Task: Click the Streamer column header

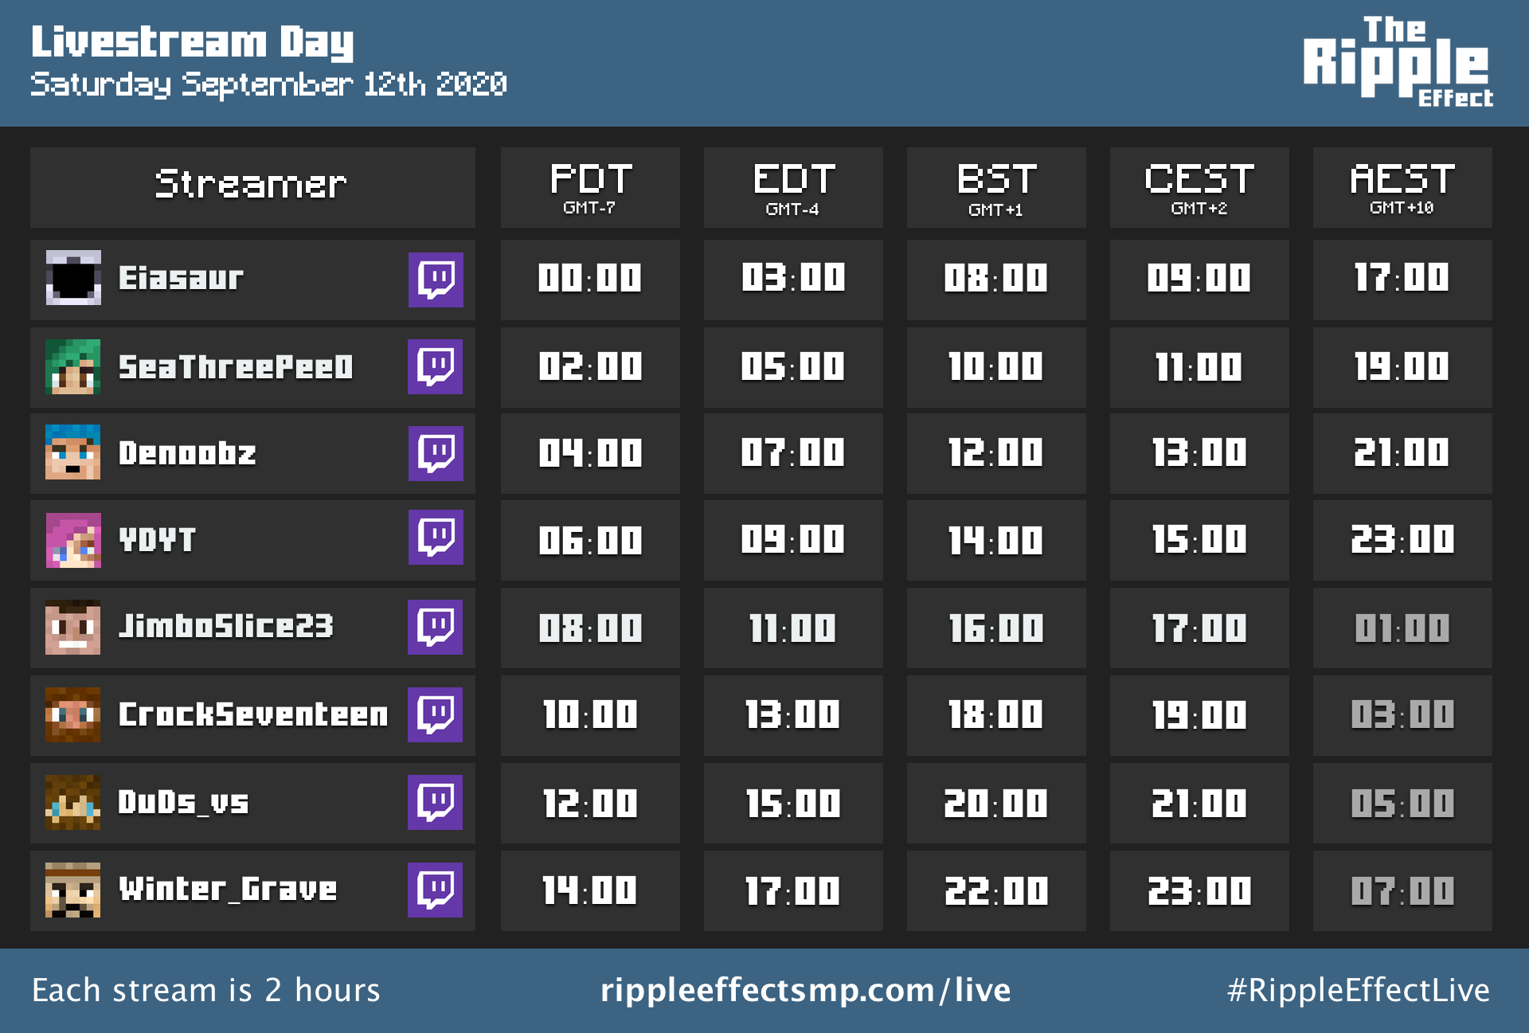Action: (x=252, y=188)
